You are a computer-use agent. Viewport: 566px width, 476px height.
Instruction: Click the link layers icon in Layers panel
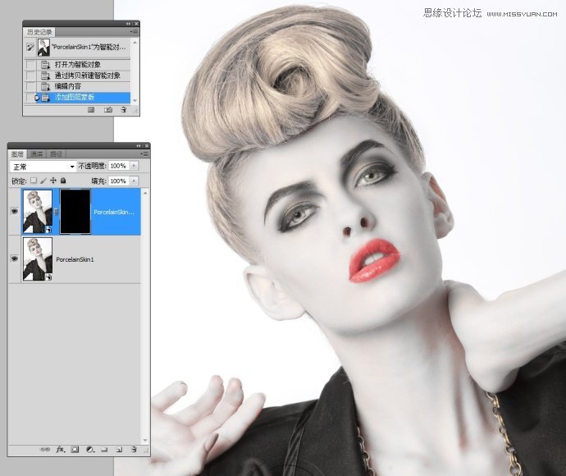click(46, 449)
